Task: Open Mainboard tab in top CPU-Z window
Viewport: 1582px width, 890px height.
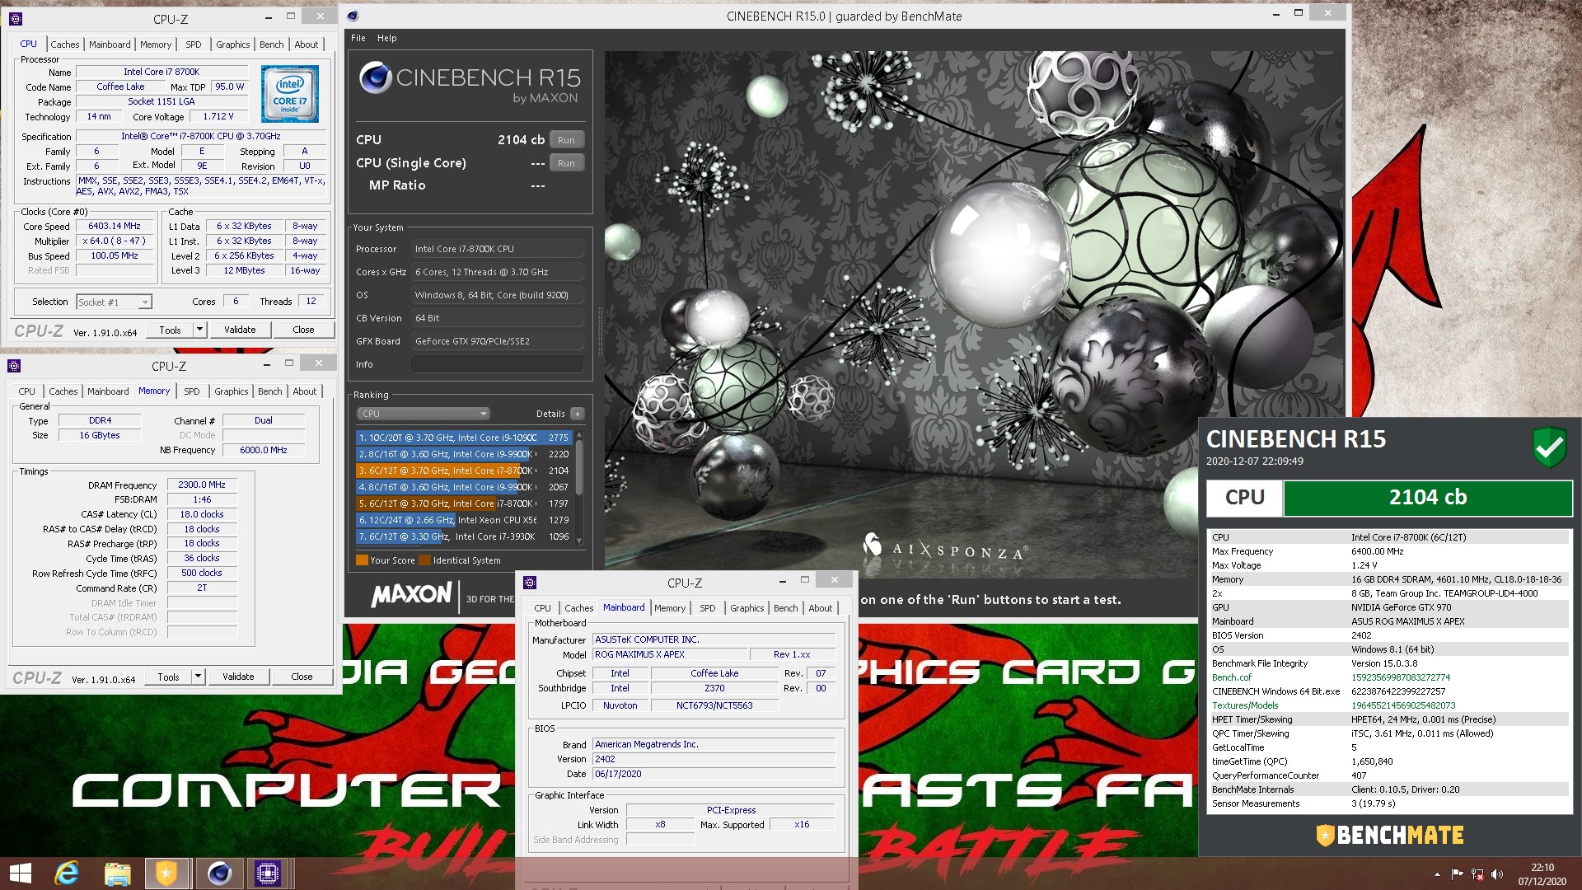Action: tap(110, 44)
